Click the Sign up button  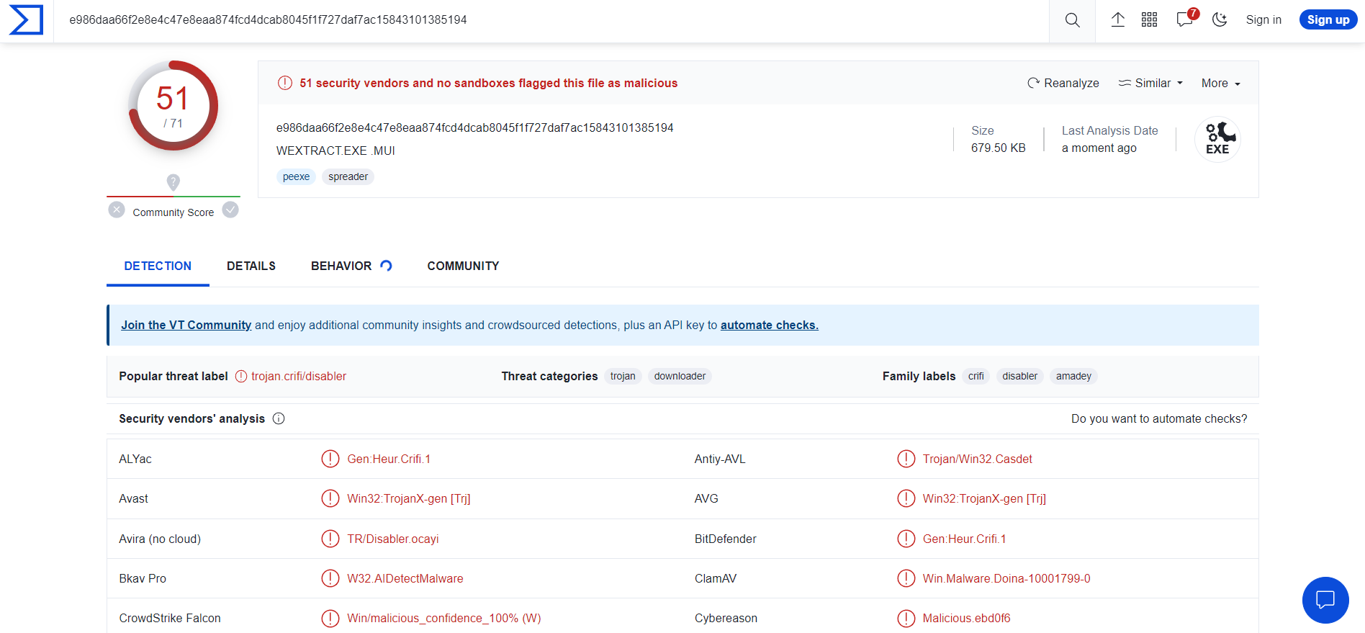click(x=1328, y=19)
